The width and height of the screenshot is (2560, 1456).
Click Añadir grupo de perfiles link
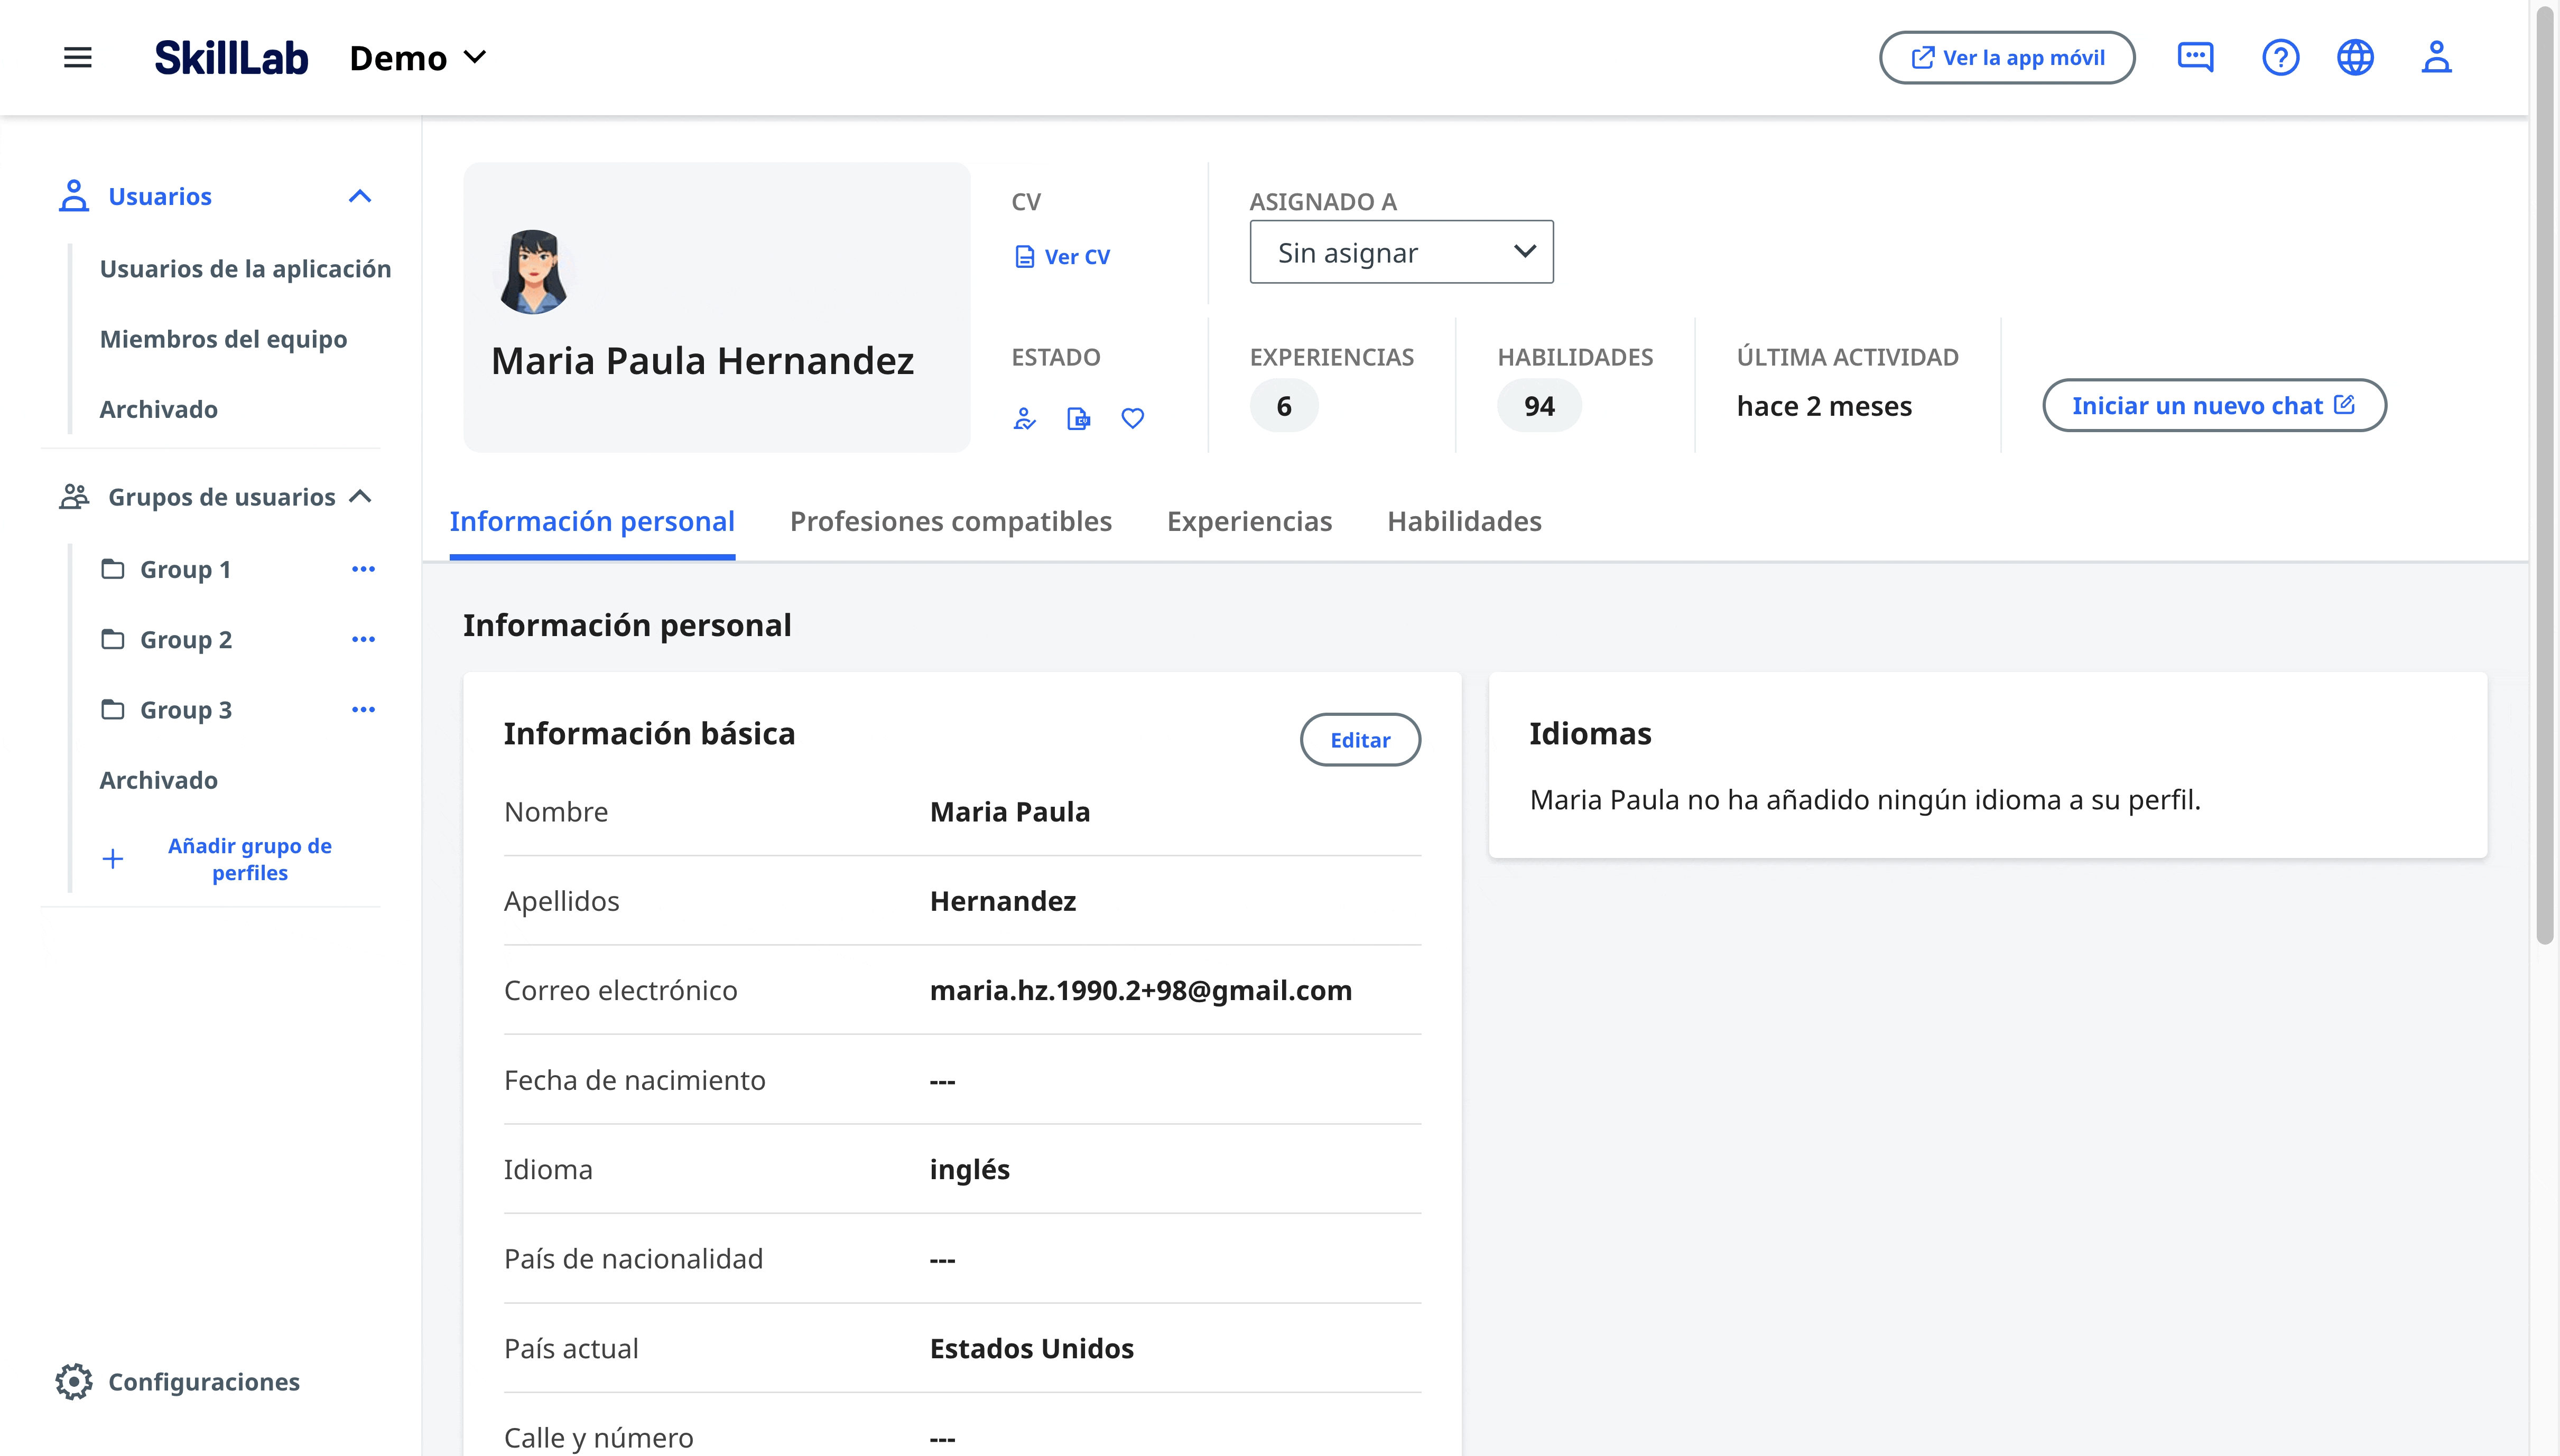(x=249, y=859)
